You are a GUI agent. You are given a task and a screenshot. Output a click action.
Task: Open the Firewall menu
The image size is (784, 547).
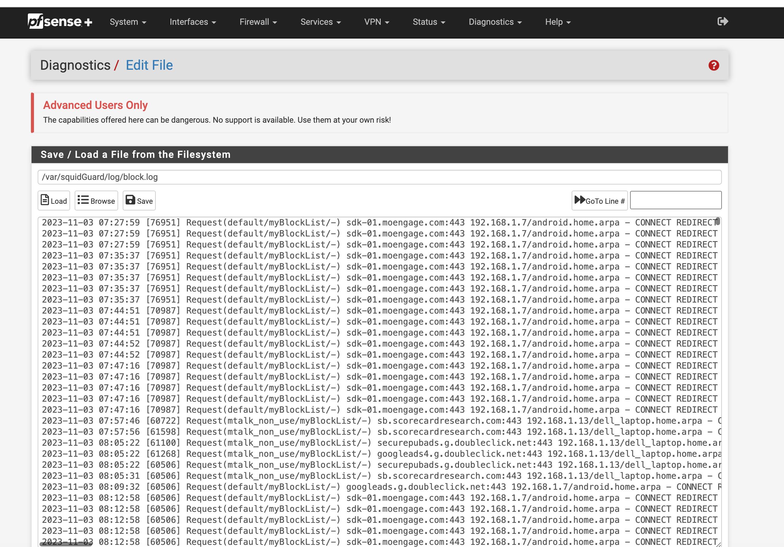(258, 22)
